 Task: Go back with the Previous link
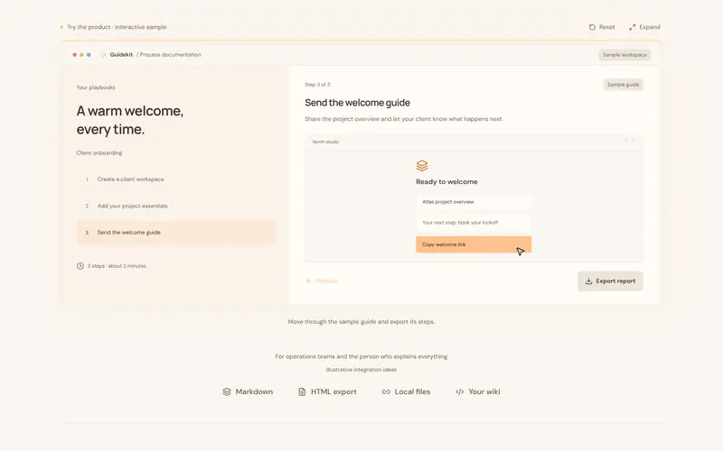322,281
